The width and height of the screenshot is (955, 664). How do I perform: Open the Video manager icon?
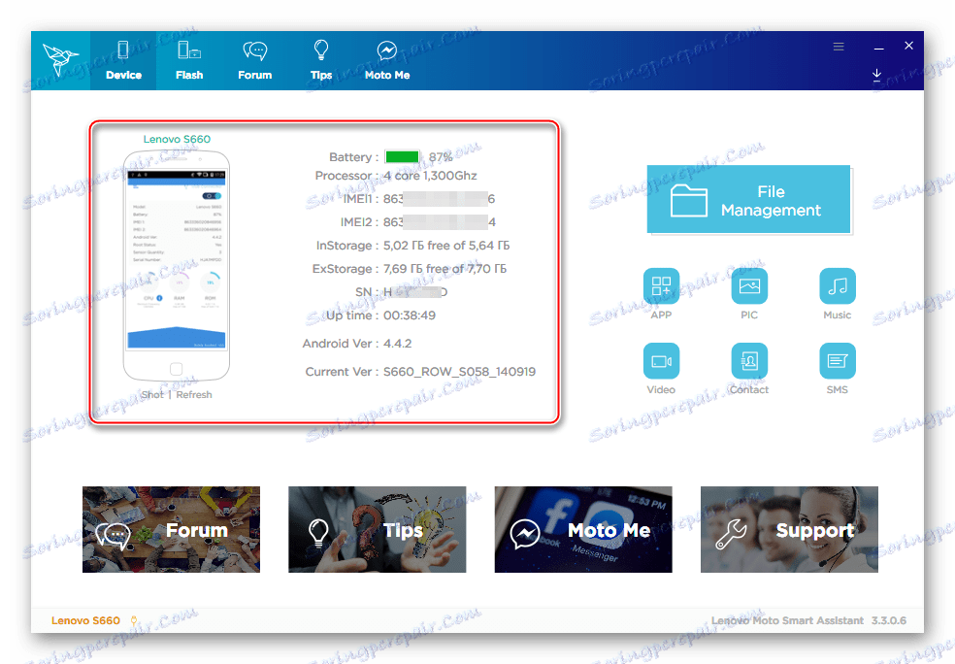point(661,361)
